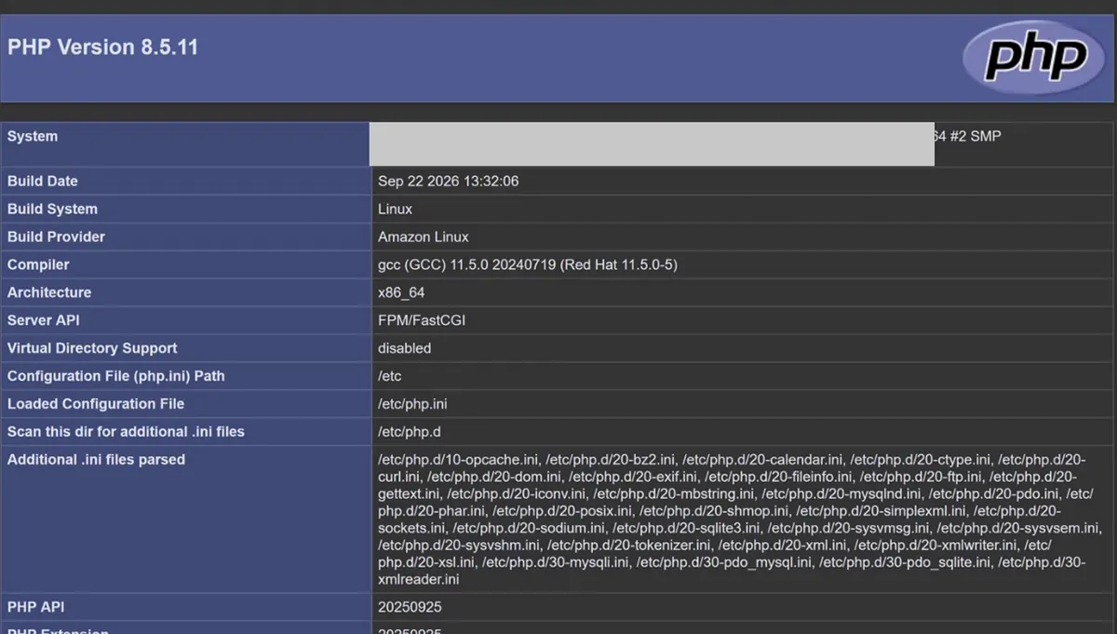Select the /etc path value
1117x634 pixels.
point(390,376)
